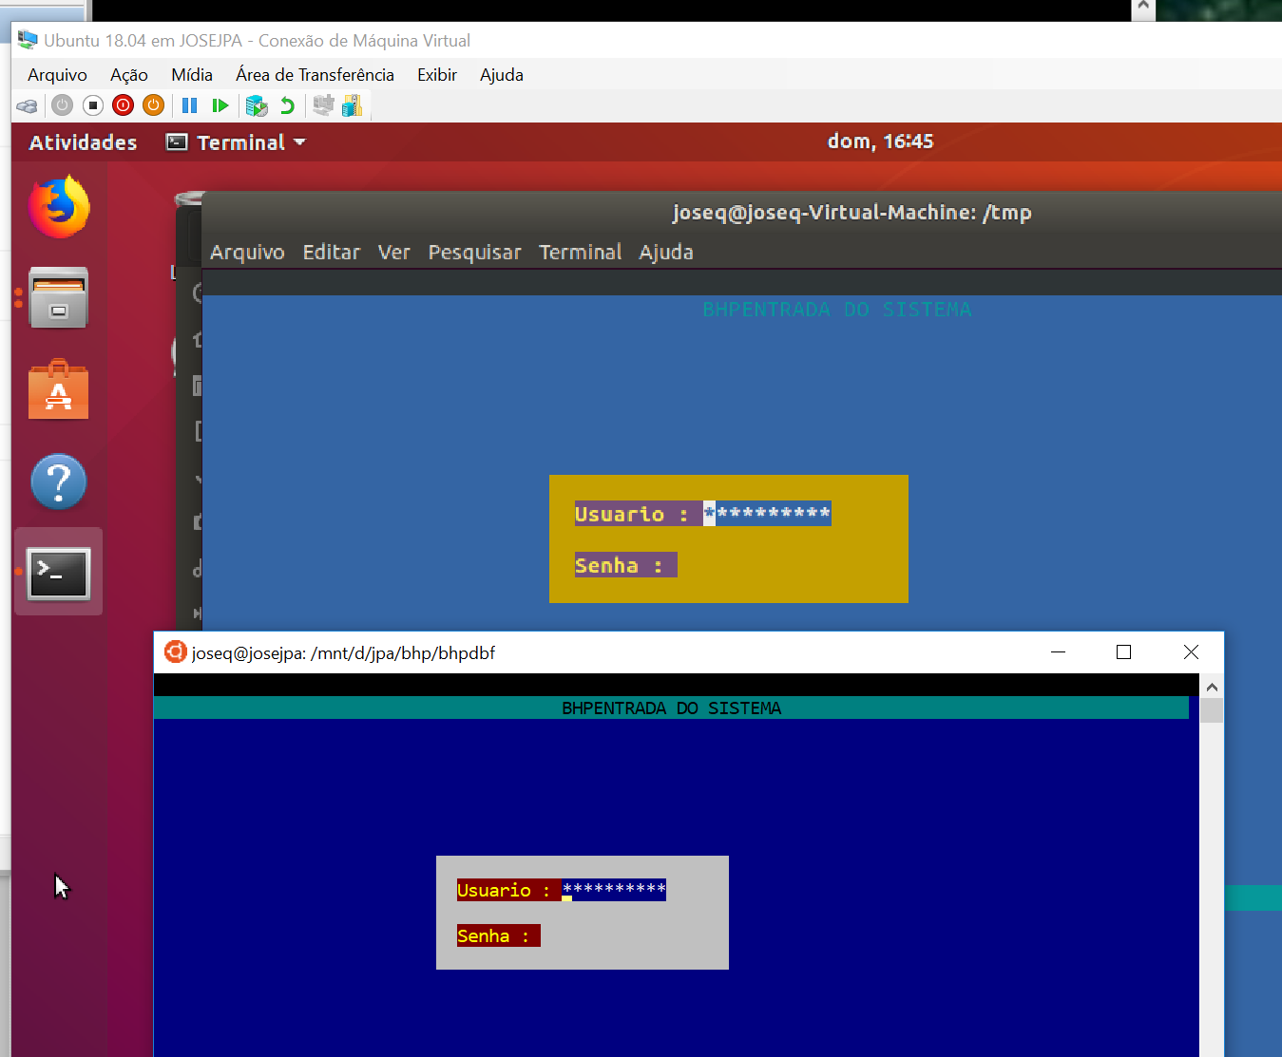Launch Ubuntu Software from the dock

click(x=59, y=389)
